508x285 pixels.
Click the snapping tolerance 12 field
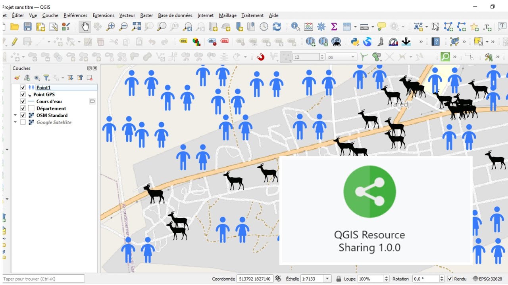(x=306, y=57)
